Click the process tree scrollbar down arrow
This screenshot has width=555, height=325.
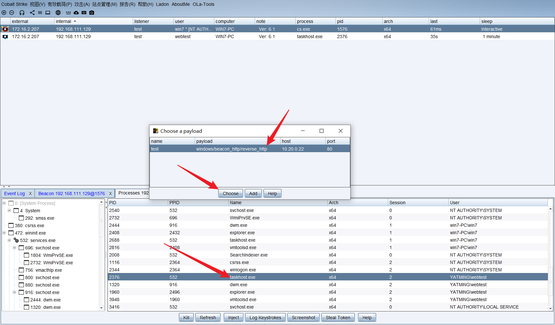101,308
